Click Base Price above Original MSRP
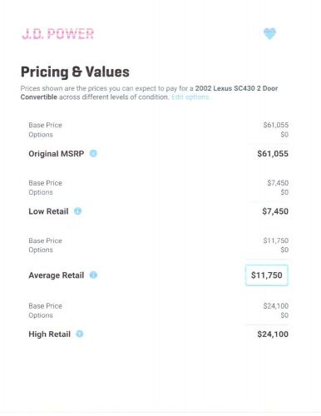321x416 pixels. [45, 125]
